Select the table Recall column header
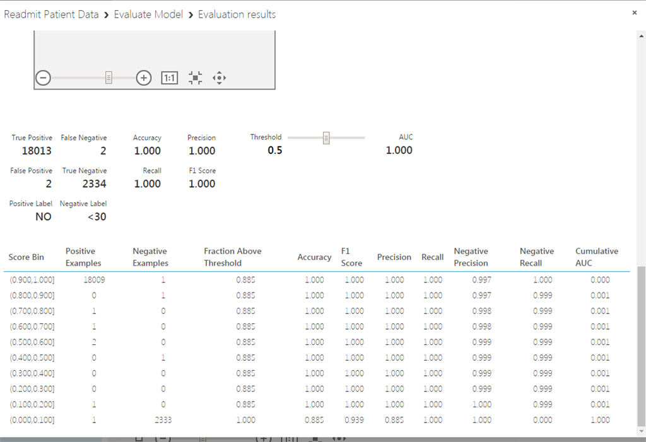Screen dimensions: 646x442 tap(432, 257)
